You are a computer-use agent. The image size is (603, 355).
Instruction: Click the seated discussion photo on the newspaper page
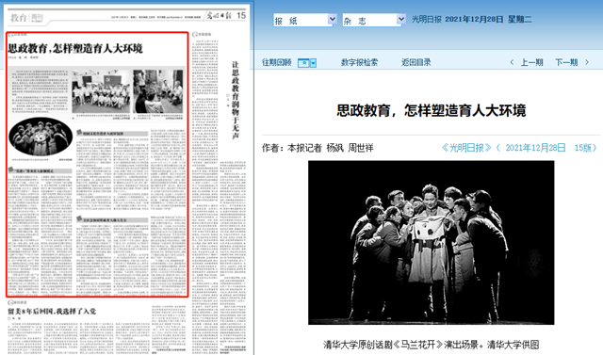158,91
